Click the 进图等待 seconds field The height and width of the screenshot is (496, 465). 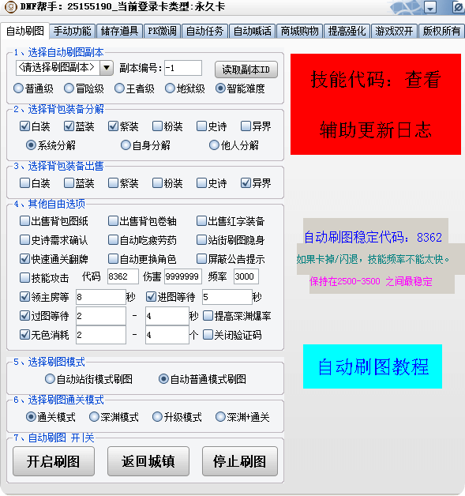point(227,297)
